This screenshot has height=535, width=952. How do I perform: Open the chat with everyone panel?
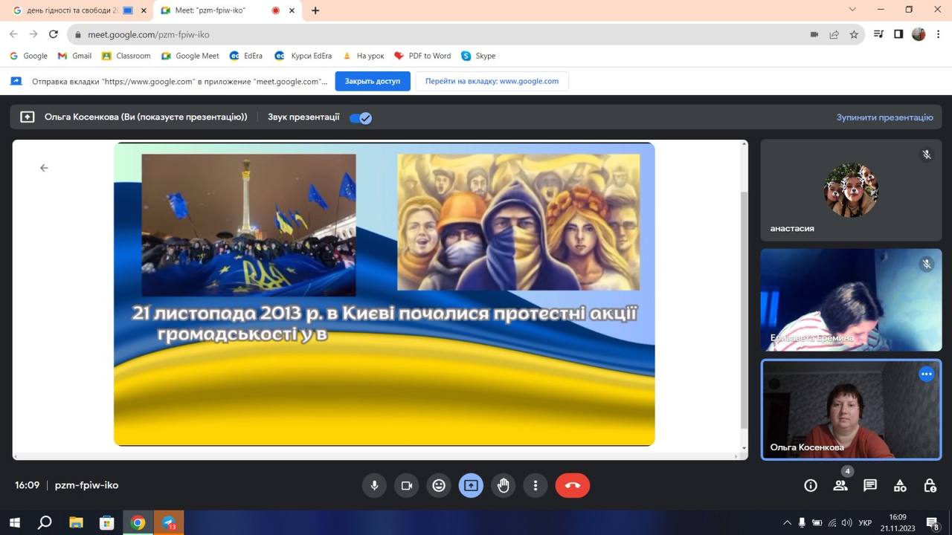(x=870, y=485)
